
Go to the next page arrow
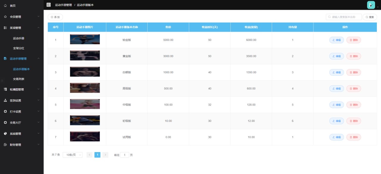[x=105, y=155]
